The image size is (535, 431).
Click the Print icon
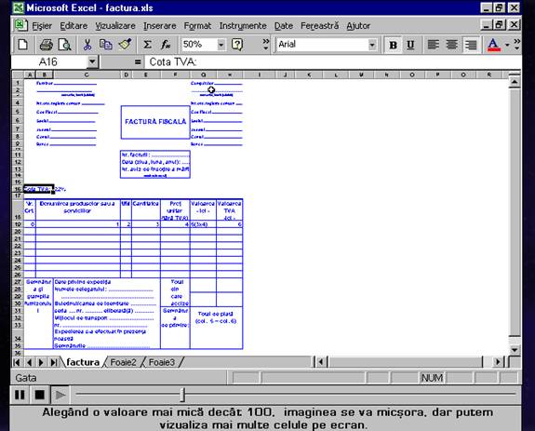point(47,45)
